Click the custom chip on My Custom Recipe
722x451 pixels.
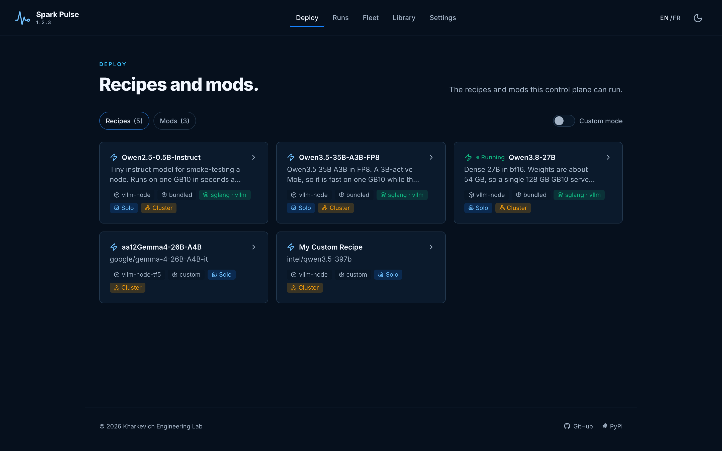[353, 274]
